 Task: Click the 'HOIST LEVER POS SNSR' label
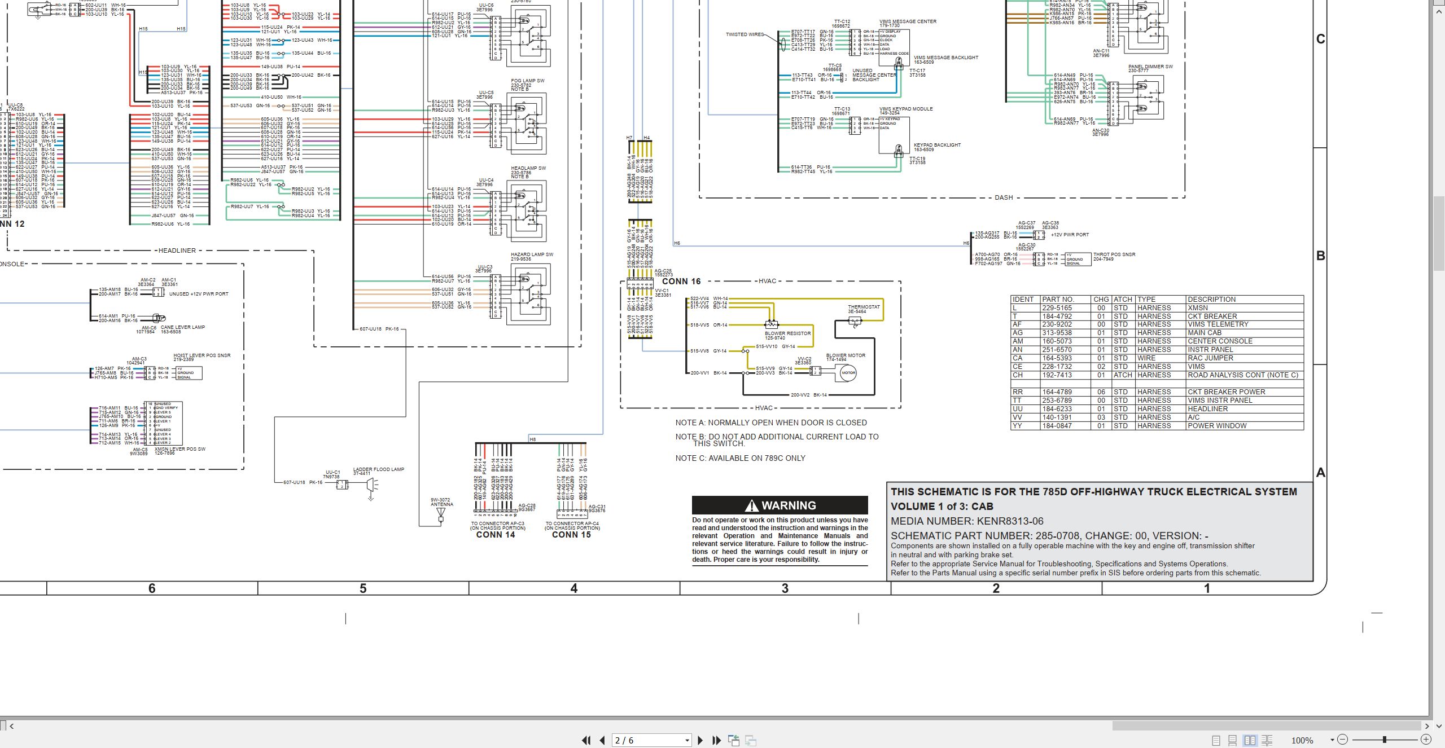point(202,355)
